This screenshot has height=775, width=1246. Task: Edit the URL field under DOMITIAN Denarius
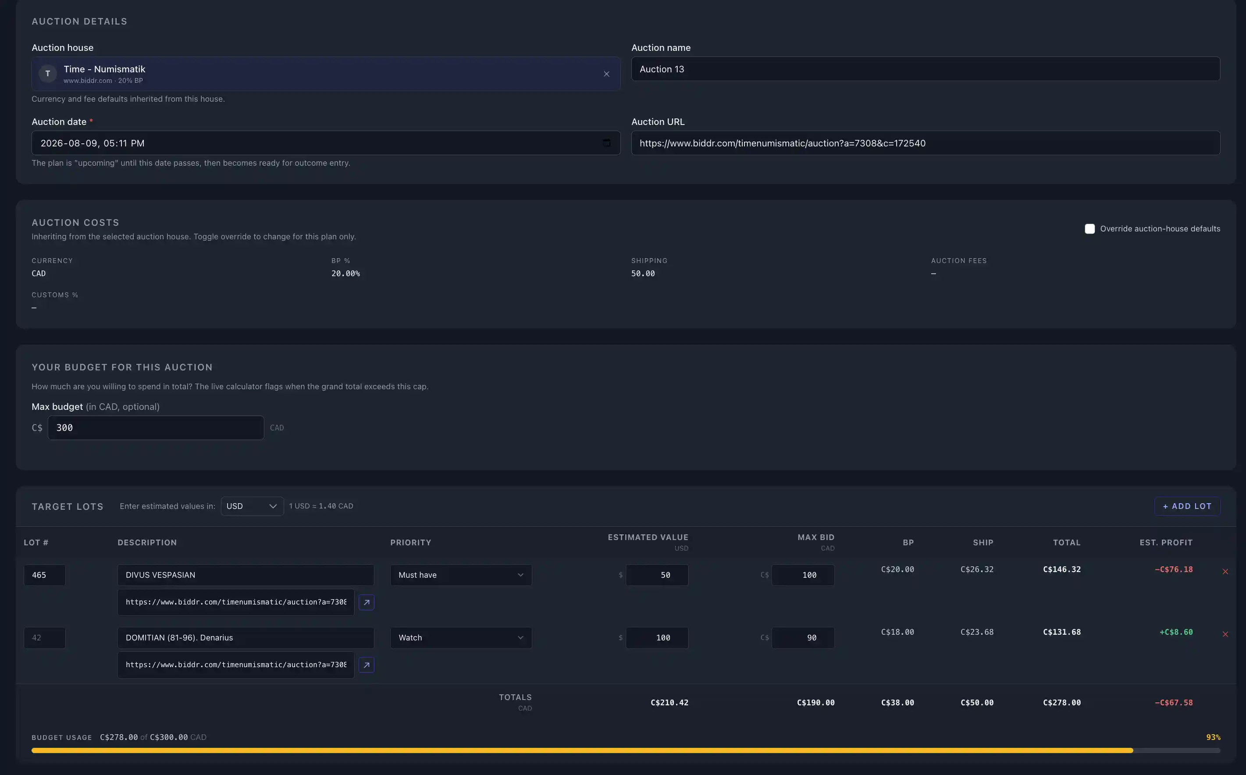pos(236,665)
